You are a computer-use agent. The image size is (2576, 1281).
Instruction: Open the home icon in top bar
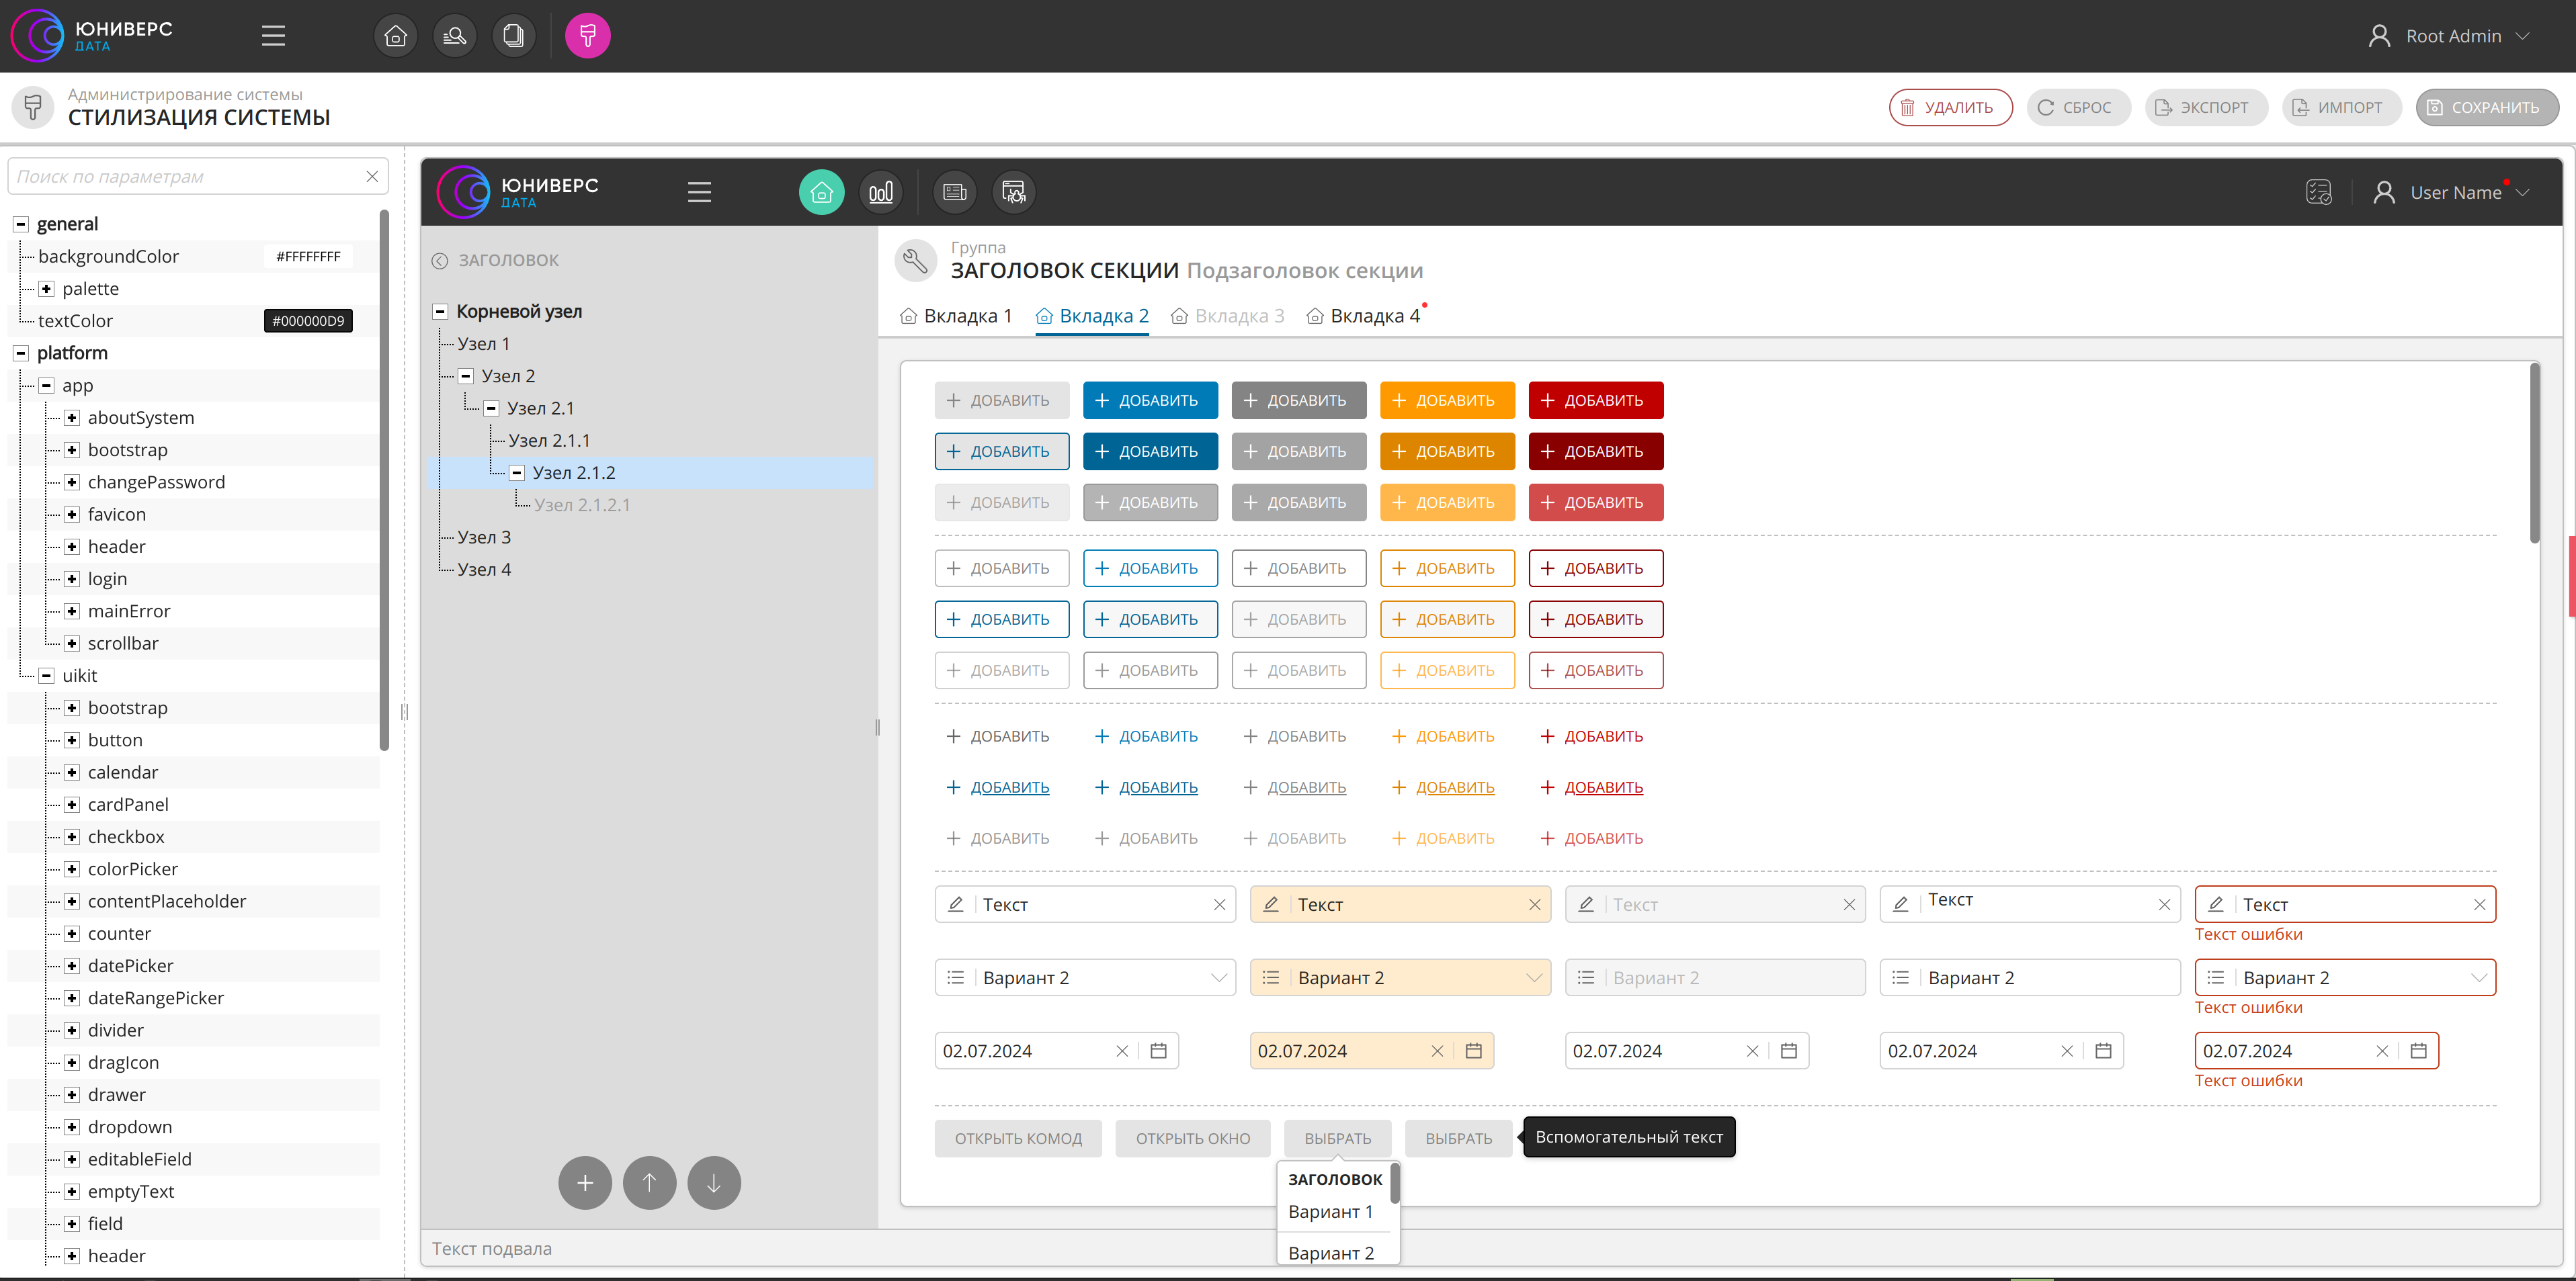point(395,36)
